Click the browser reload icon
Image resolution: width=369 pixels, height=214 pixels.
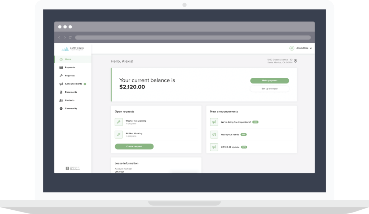[x=70, y=37]
